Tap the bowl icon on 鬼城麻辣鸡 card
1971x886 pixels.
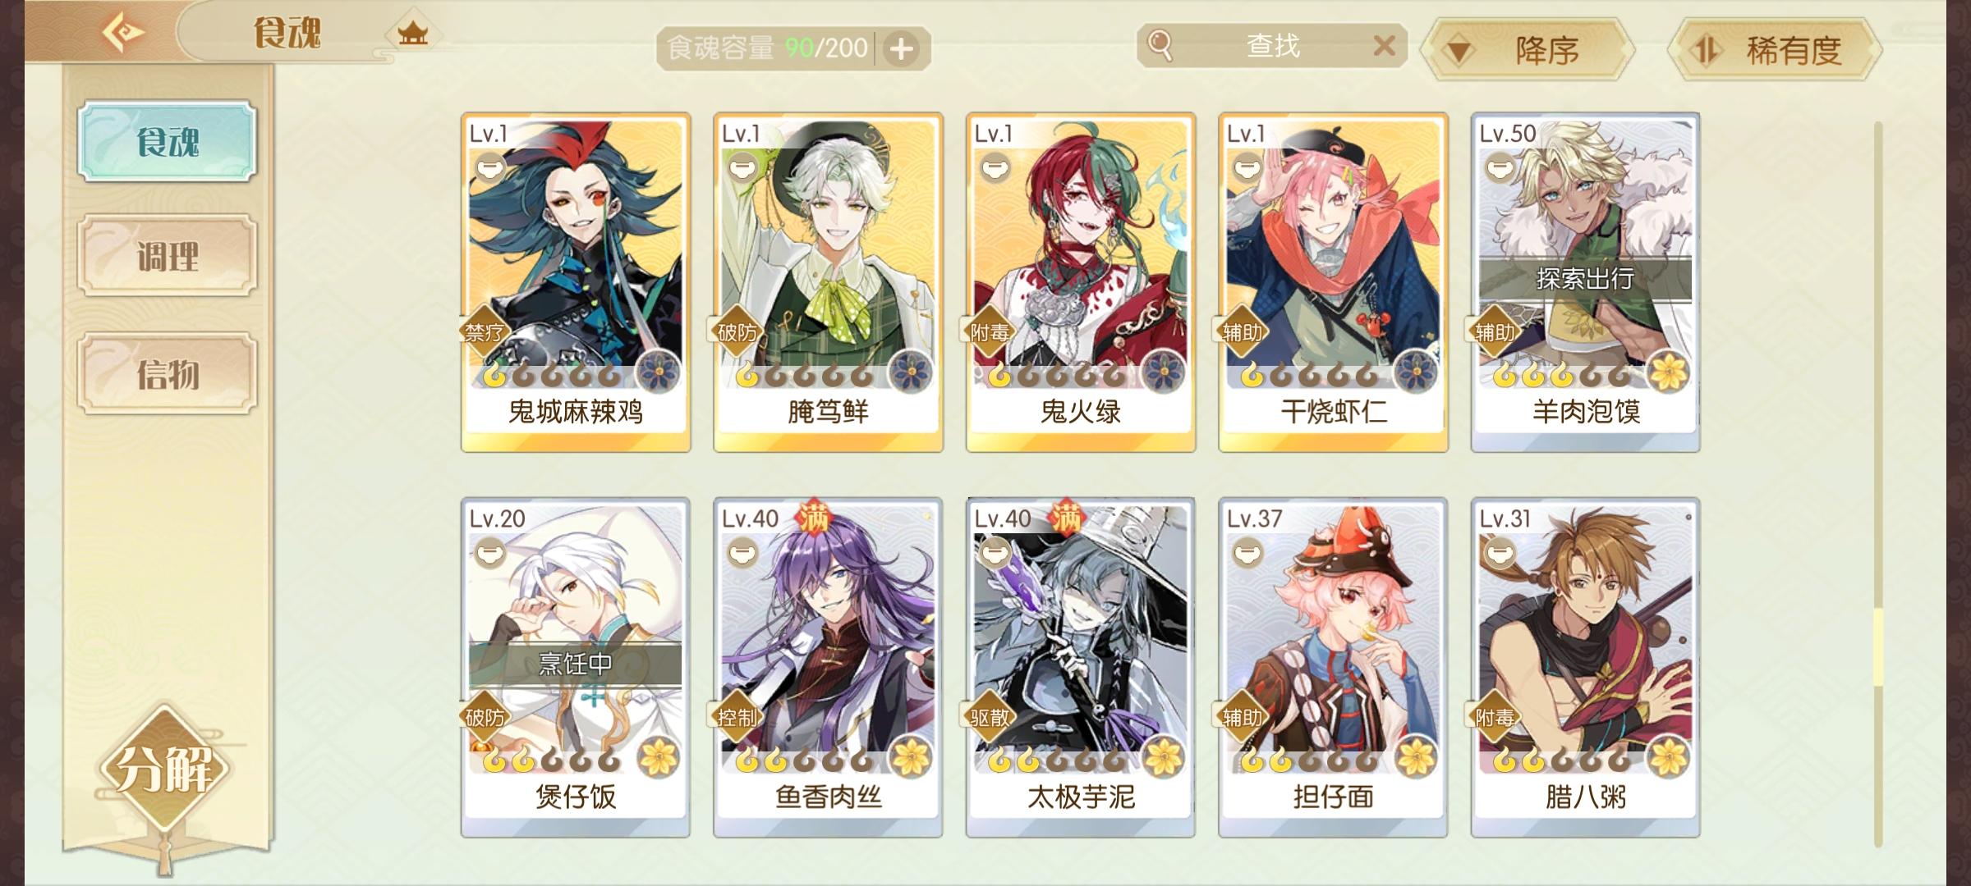coord(489,167)
